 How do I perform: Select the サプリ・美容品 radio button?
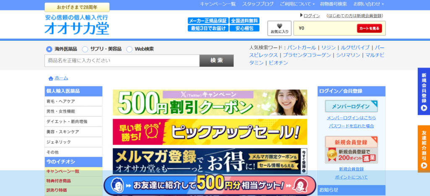(x=85, y=50)
